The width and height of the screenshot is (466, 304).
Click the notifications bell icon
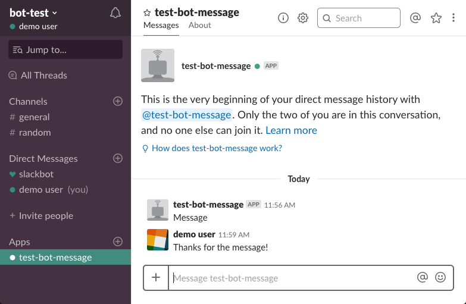click(116, 13)
